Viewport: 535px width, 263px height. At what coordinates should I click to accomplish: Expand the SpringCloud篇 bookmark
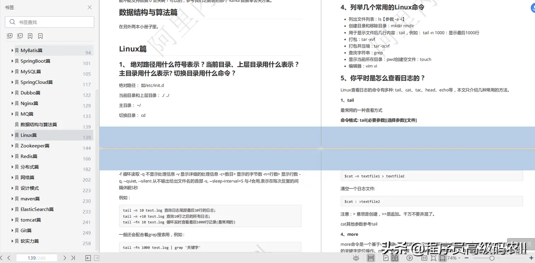12,82
